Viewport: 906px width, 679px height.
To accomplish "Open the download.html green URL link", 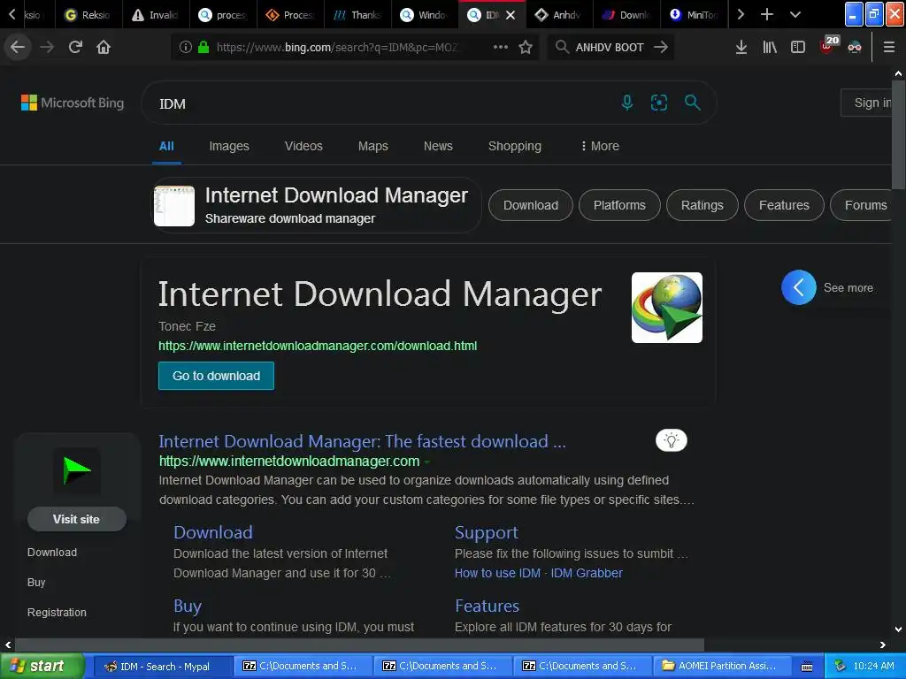I will pyautogui.click(x=318, y=346).
